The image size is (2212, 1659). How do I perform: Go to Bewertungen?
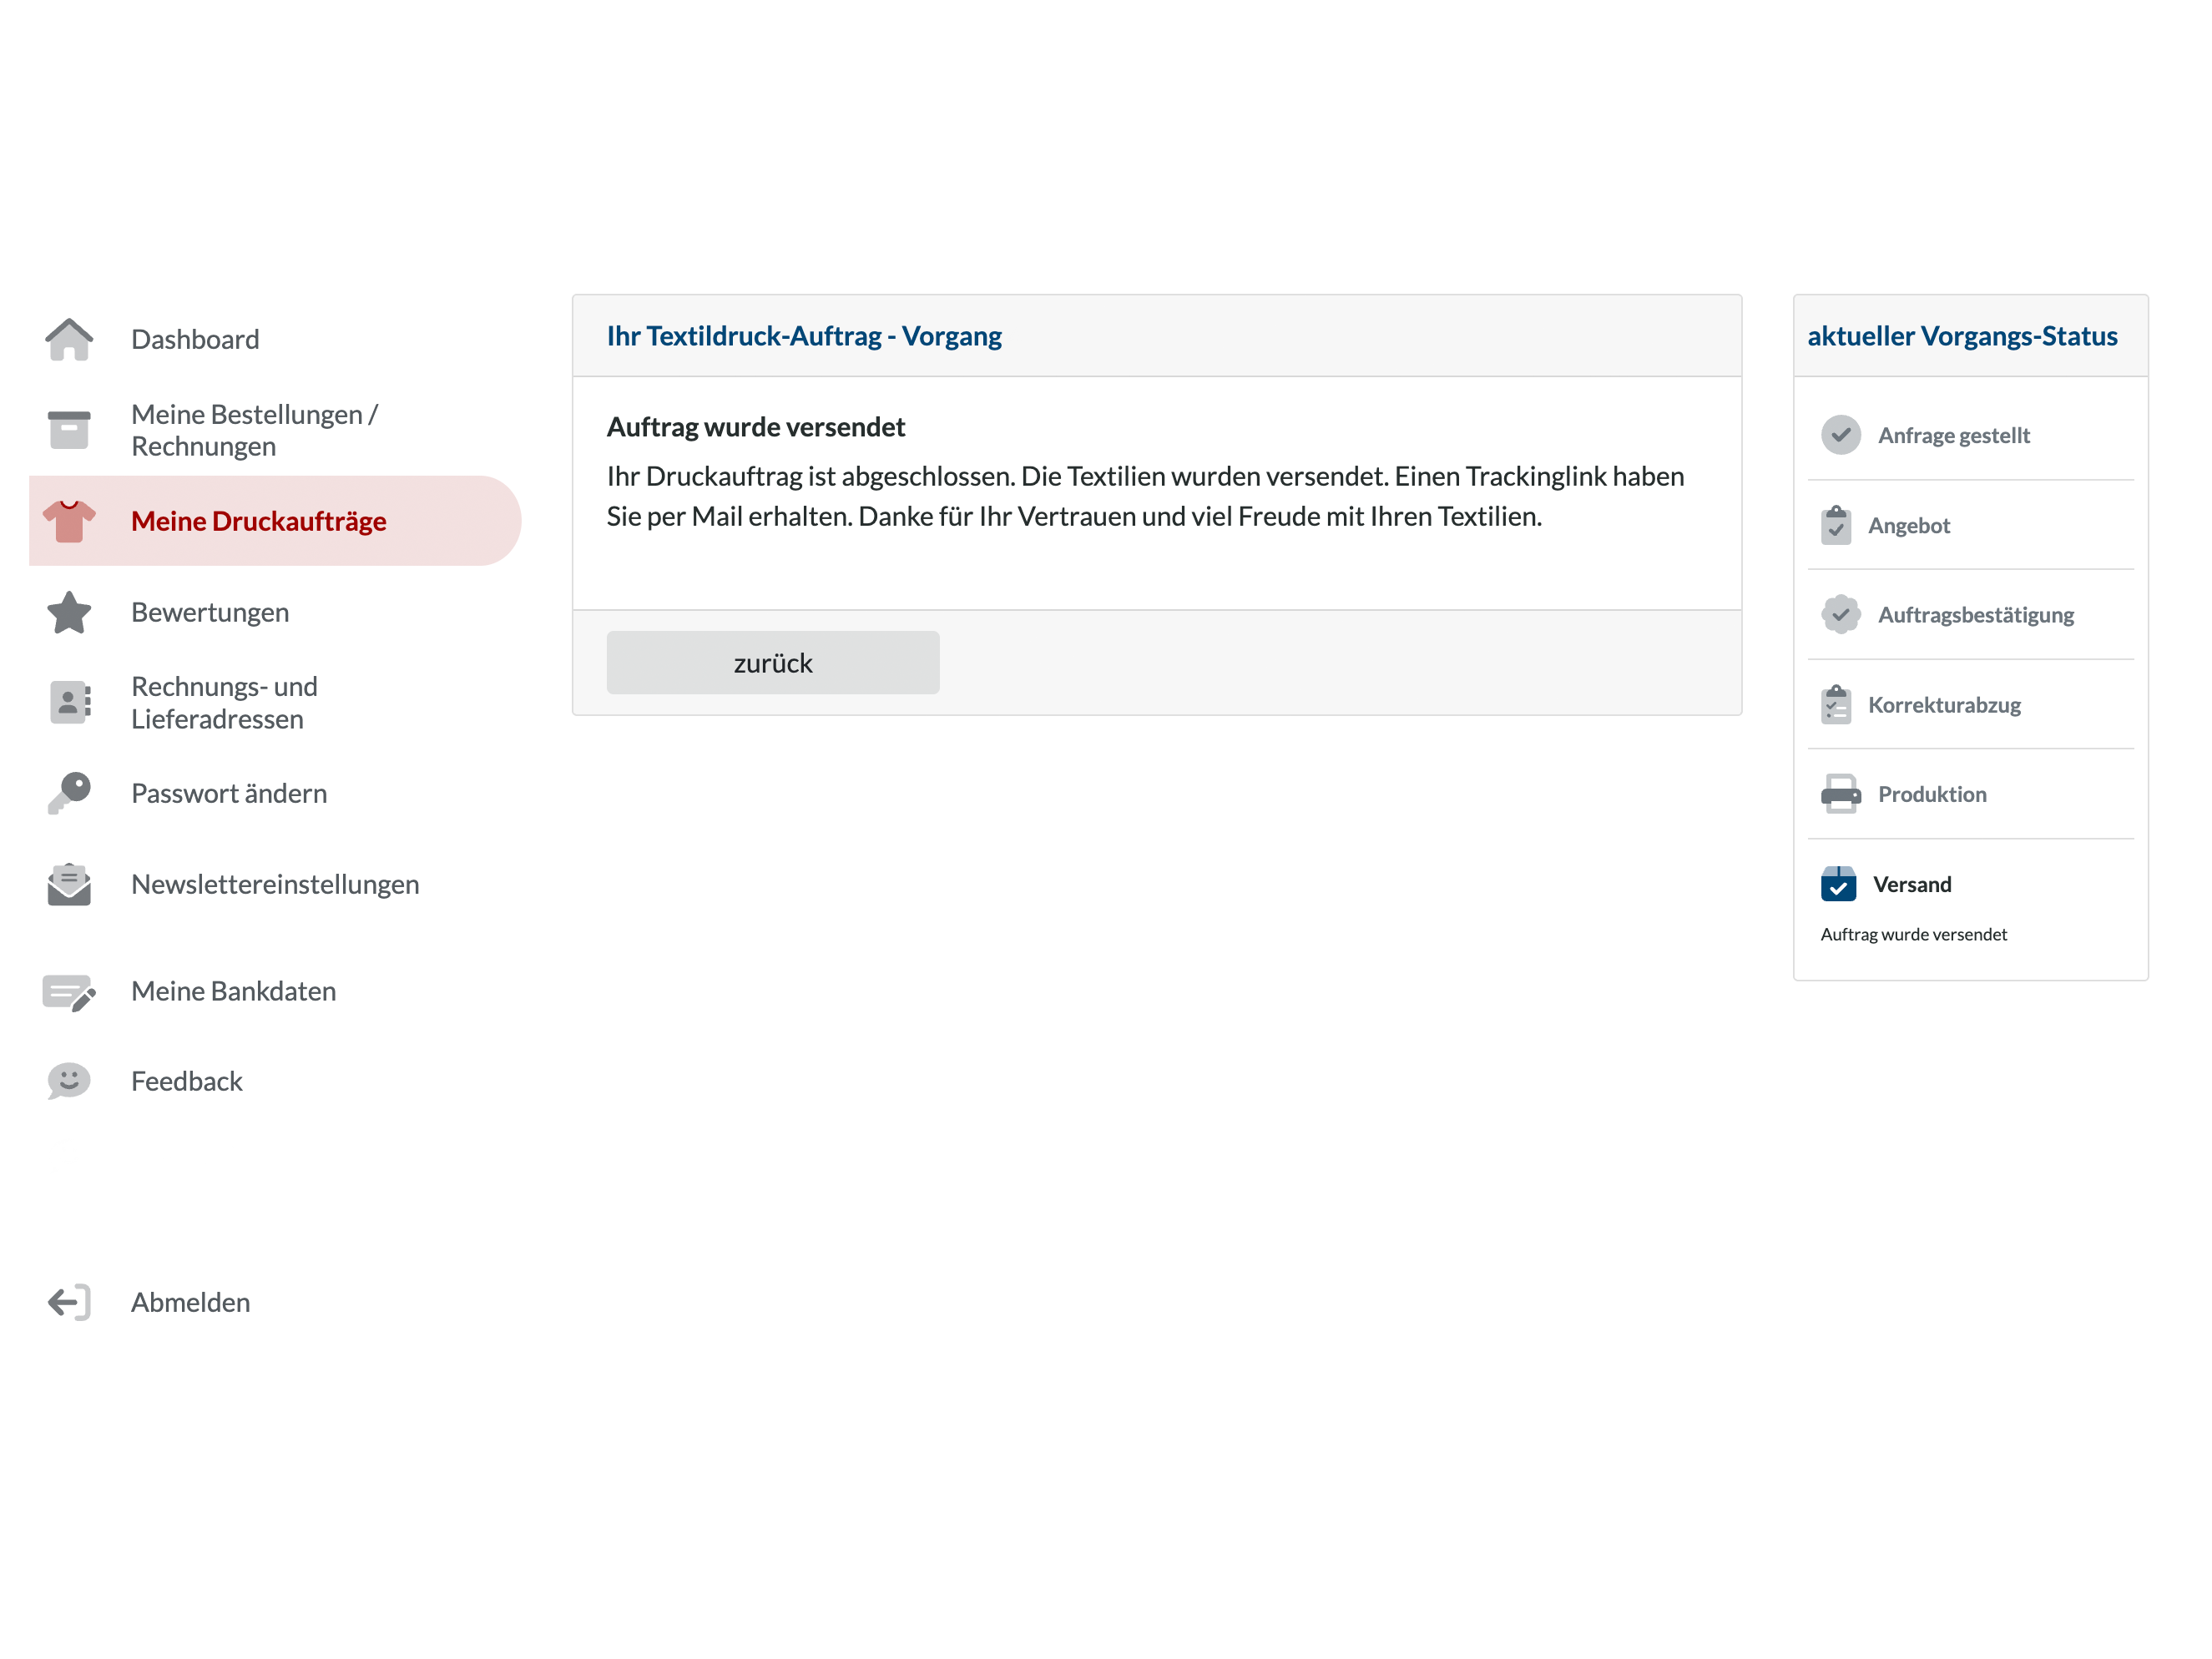pos(275,612)
